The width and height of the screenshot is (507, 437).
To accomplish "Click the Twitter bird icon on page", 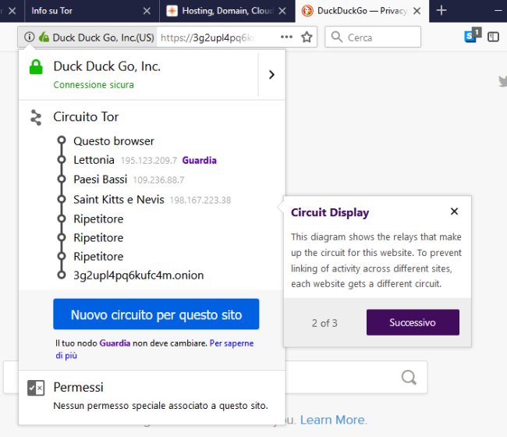I will pyautogui.click(x=502, y=81).
